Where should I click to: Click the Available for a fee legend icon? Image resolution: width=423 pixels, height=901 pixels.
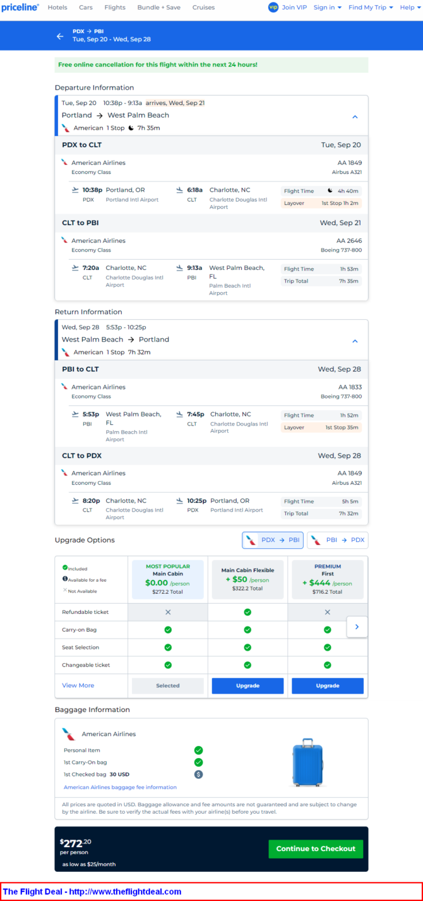(x=65, y=579)
